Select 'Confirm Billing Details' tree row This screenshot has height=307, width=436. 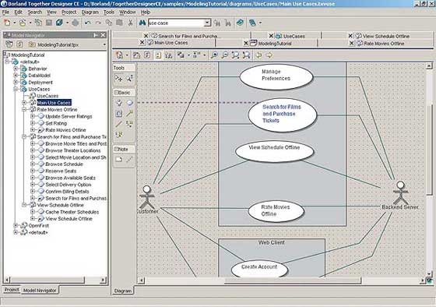pyautogui.click(x=67, y=192)
